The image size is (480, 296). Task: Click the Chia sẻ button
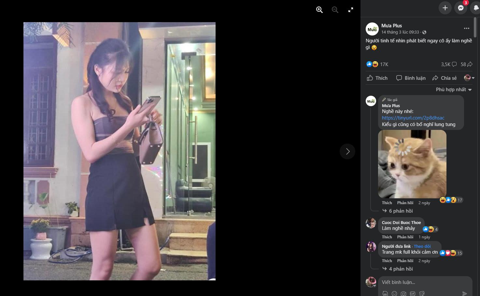click(445, 78)
